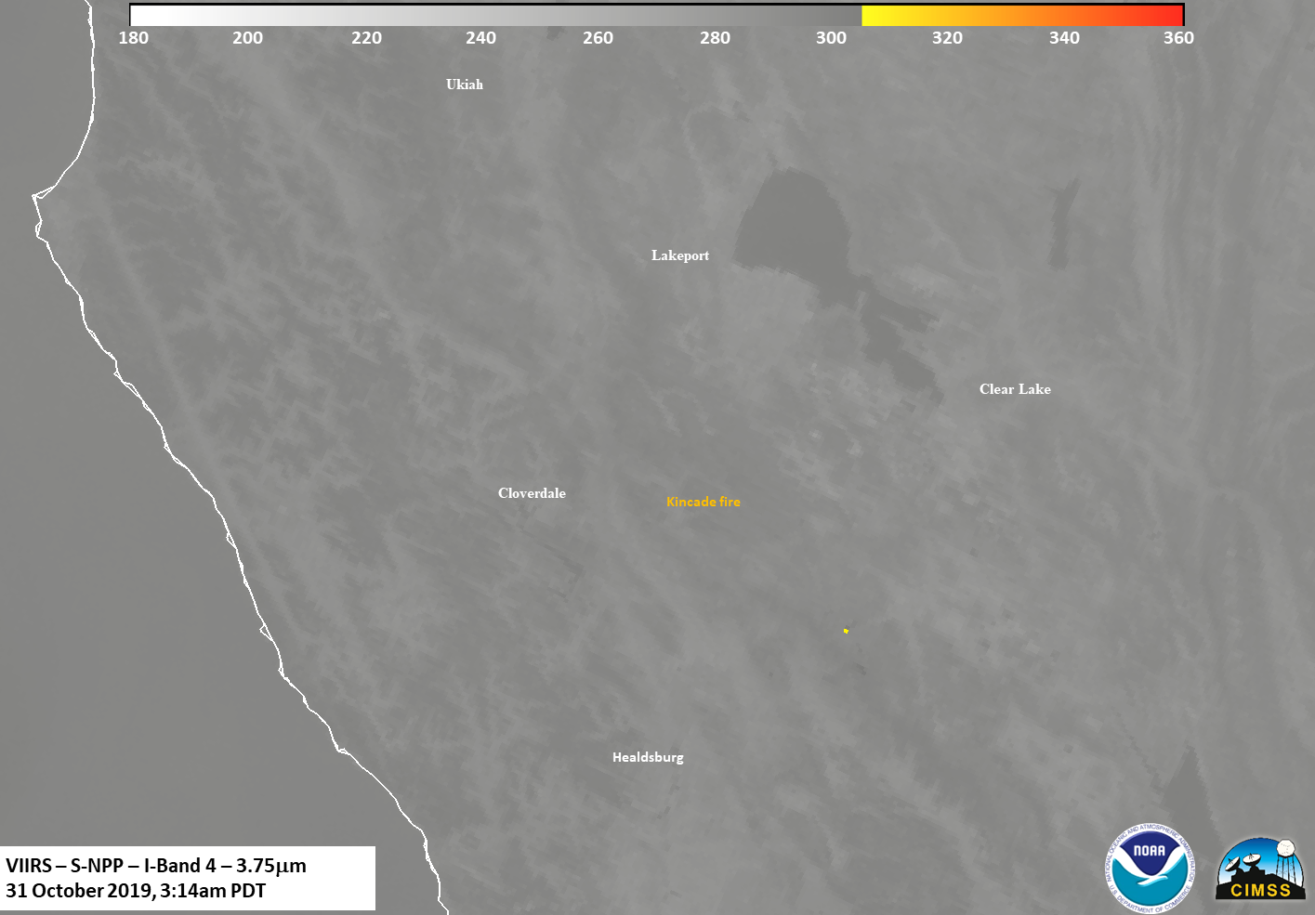Click the '280' colorbar value

click(x=715, y=38)
